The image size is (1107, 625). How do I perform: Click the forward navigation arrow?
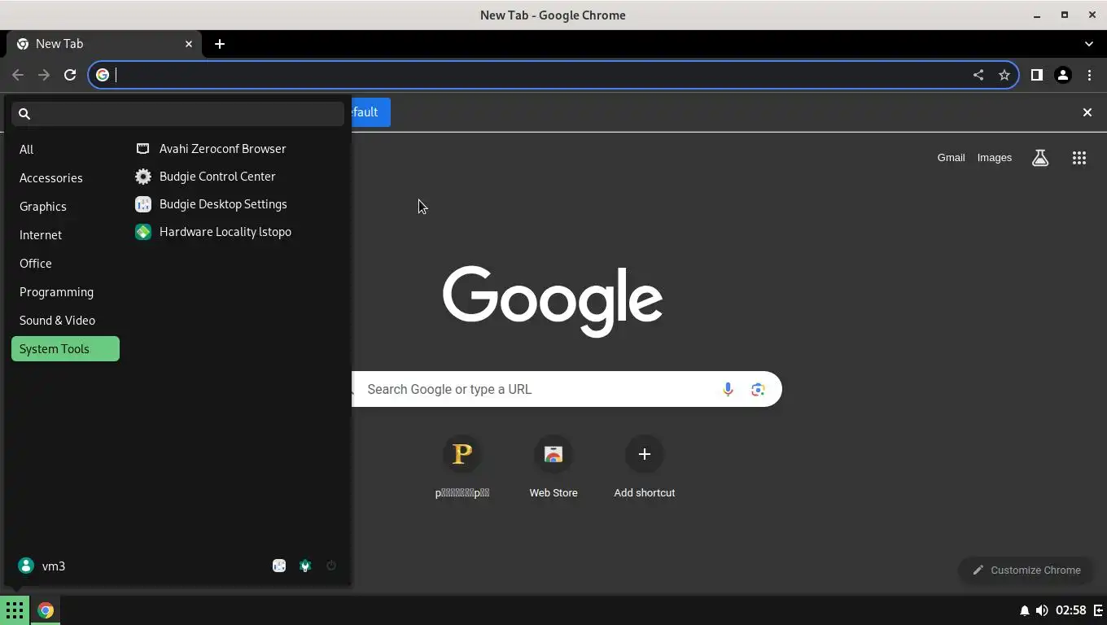44,75
